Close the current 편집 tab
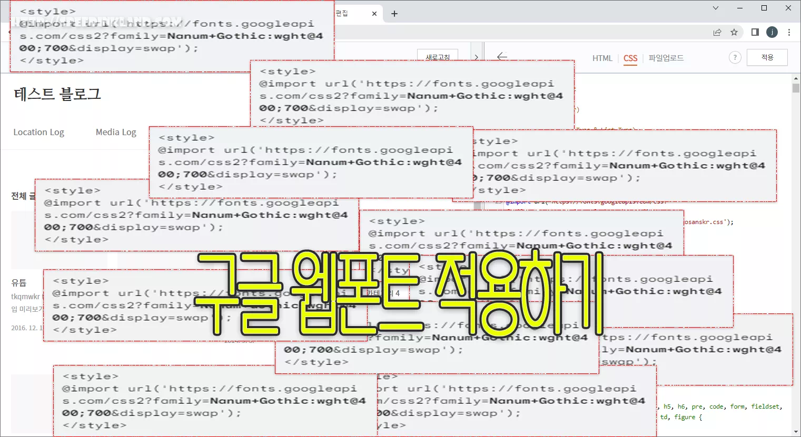This screenshot has width=801, height=437. point(374,14)
